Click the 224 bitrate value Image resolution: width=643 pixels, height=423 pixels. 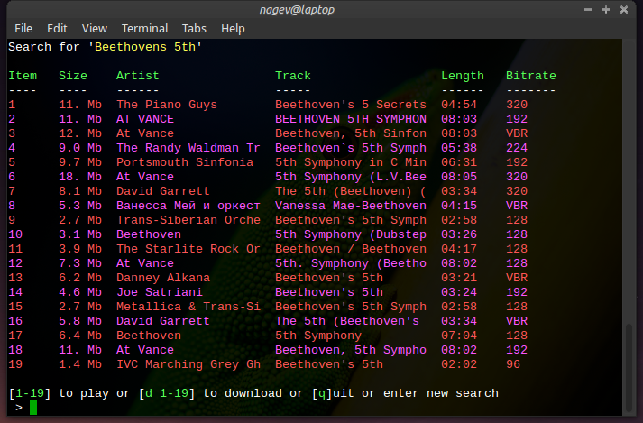(x=517, y=148)
